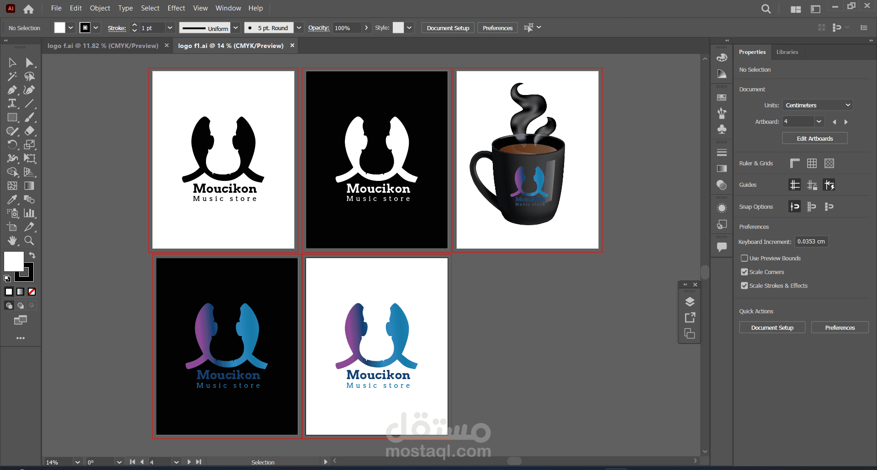Click the white fill color swatch in toolbox

13,261
